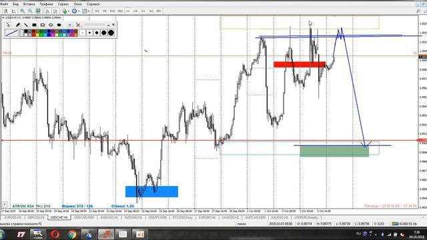427x240 pixels.
Task: Switch timeframe to M5
Action: 105,11
